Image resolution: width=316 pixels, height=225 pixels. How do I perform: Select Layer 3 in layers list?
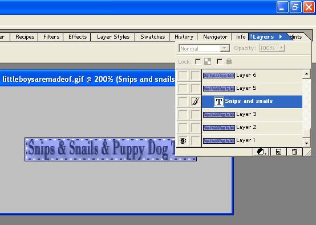click(252, 114)
